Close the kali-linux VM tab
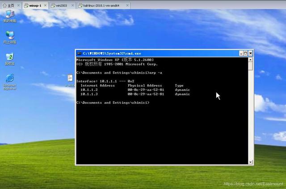286x189 pixels. (x=127, y=5)
